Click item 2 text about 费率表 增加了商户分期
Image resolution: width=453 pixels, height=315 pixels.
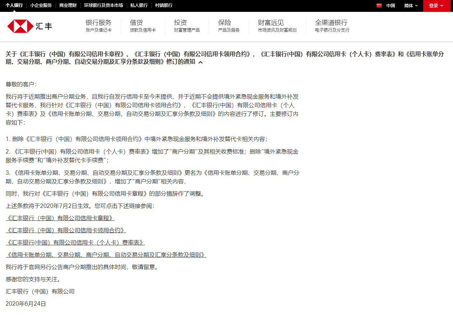[152, 156]
